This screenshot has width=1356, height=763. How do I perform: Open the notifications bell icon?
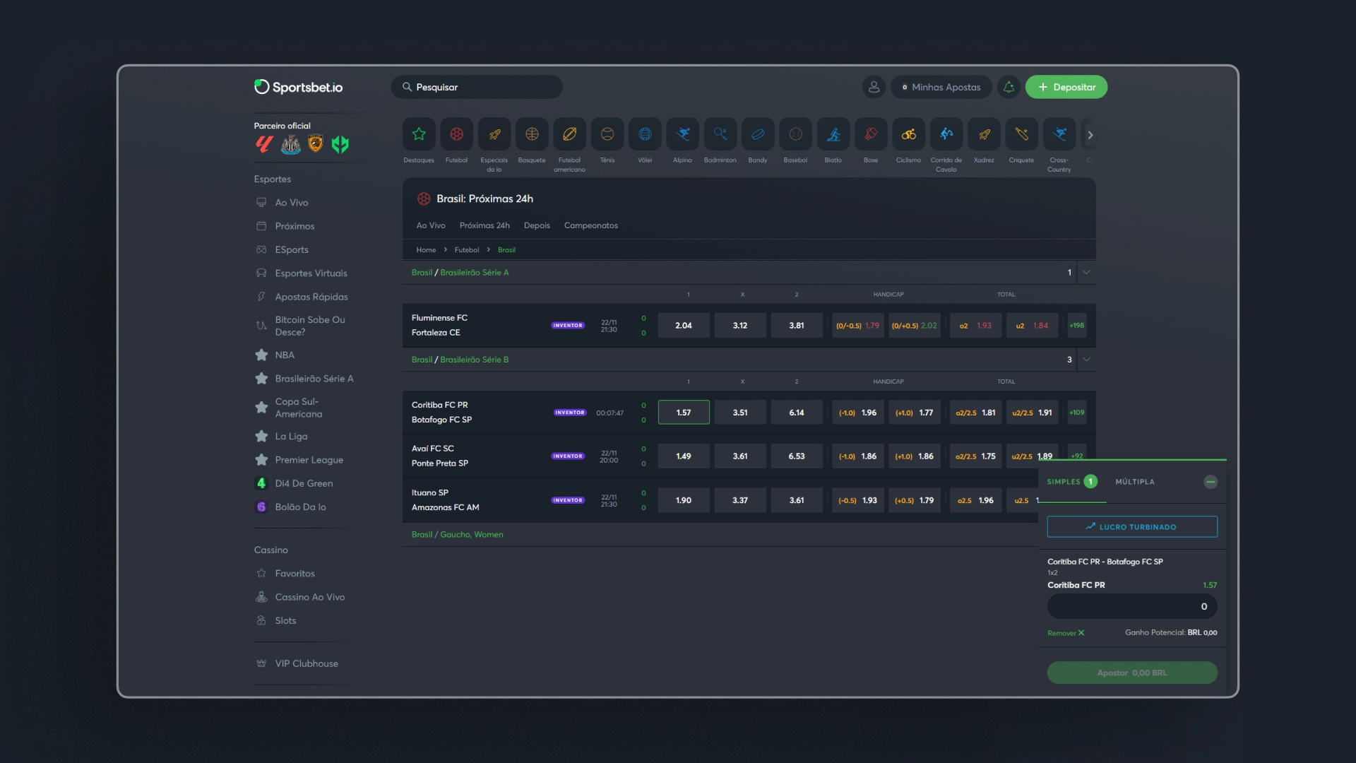point(1009,87)
